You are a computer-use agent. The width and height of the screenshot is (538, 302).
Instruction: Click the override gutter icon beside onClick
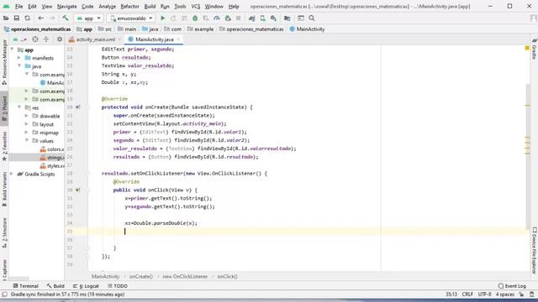coord(78,190)
